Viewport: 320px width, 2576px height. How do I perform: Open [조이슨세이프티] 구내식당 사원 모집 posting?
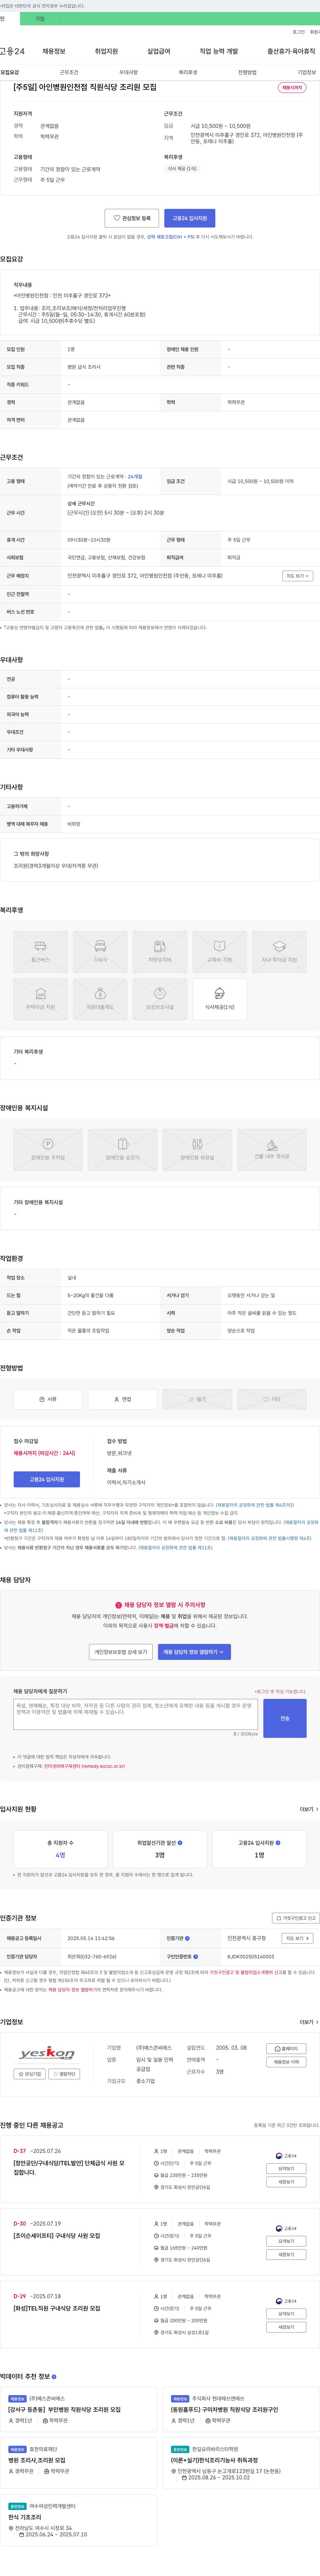(57, 2236)
